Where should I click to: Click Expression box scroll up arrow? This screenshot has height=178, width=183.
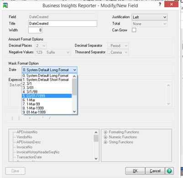coord(169,85)
